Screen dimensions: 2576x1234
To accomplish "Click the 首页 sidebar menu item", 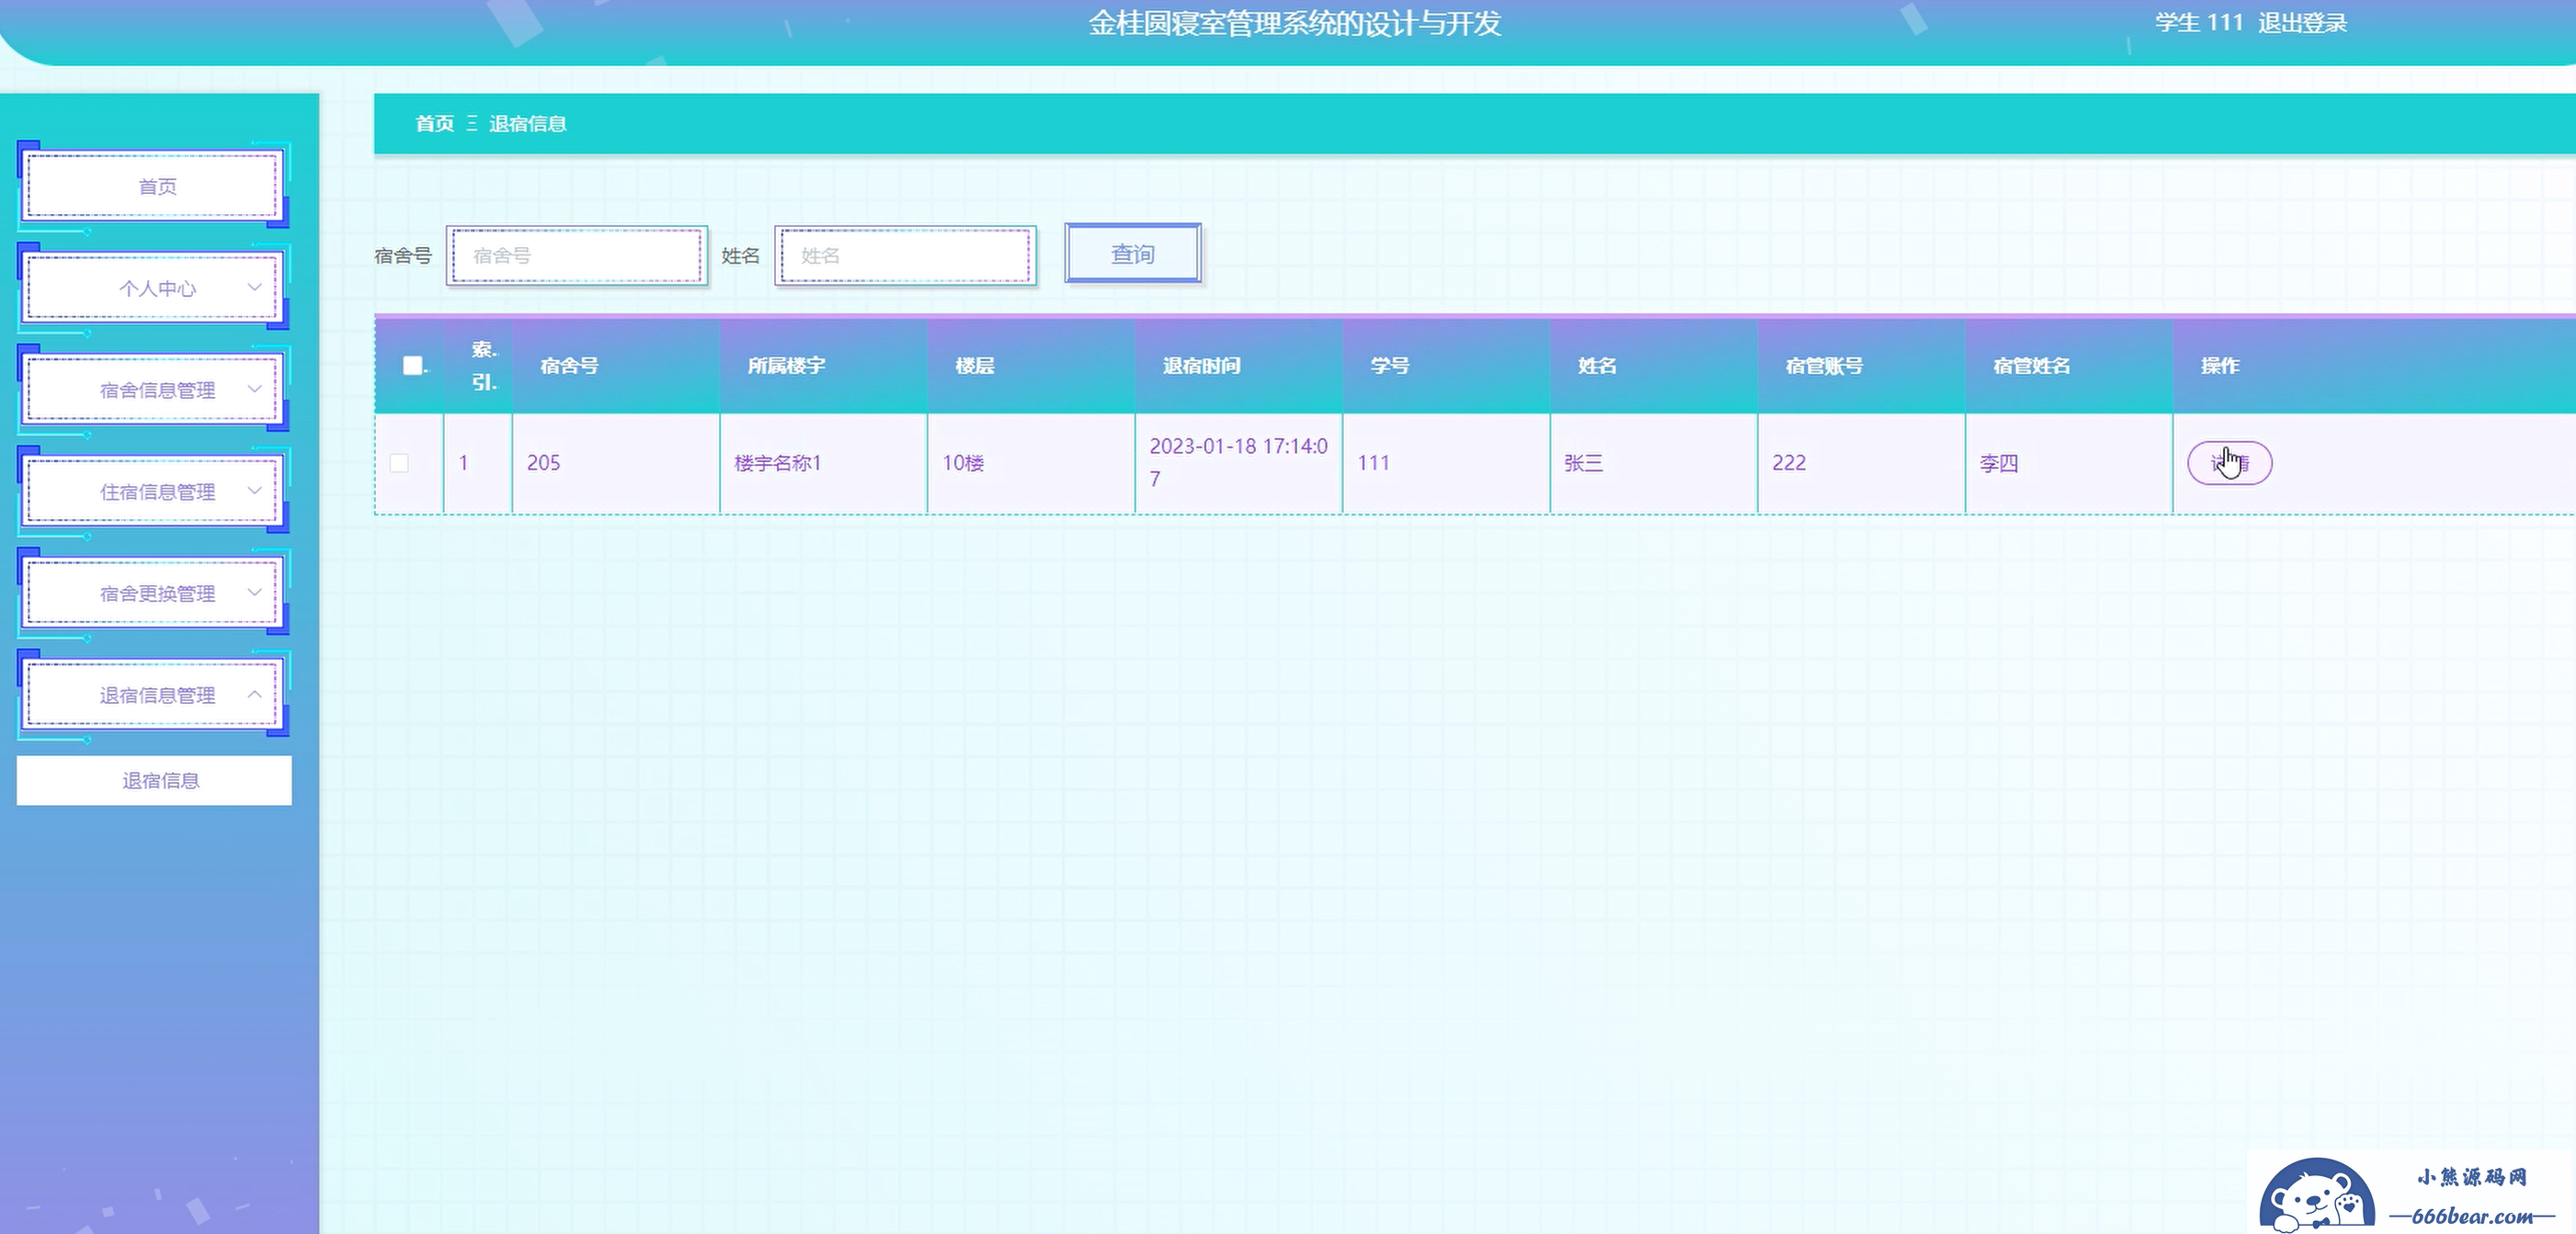I will [157, 187].
